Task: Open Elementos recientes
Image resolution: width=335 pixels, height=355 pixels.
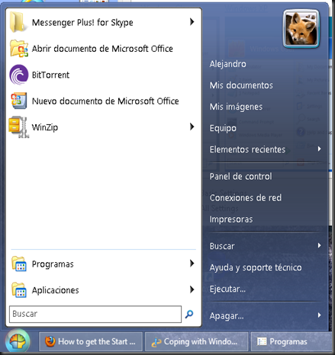Action: tap(247, 149)
